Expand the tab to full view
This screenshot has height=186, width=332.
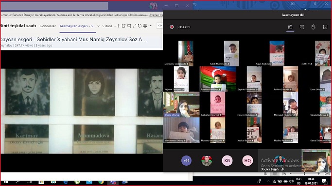point(134,26)
